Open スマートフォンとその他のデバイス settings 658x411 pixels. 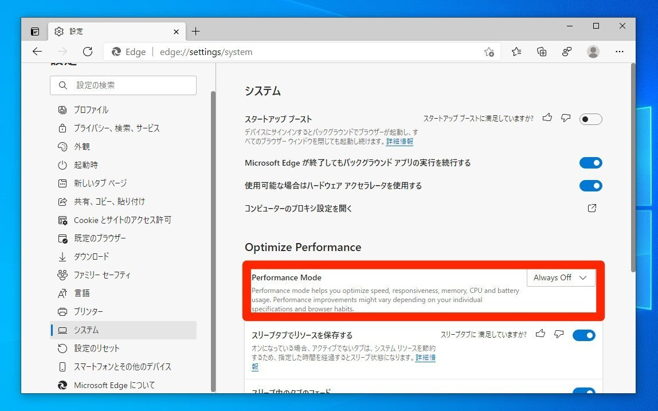point(123,366)
